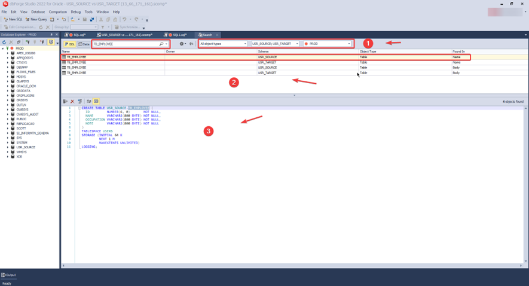
Task: Refresh the Database Explorer tree
Action: [4, 42]
